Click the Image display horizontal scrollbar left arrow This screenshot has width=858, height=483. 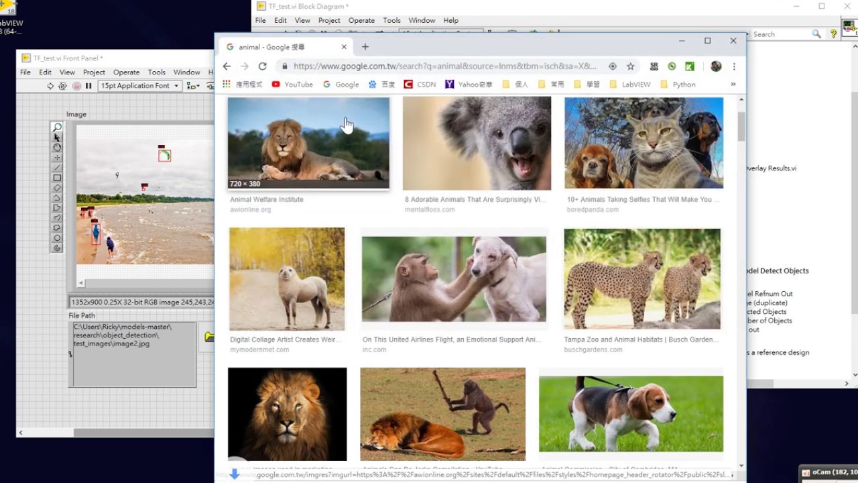82,284
